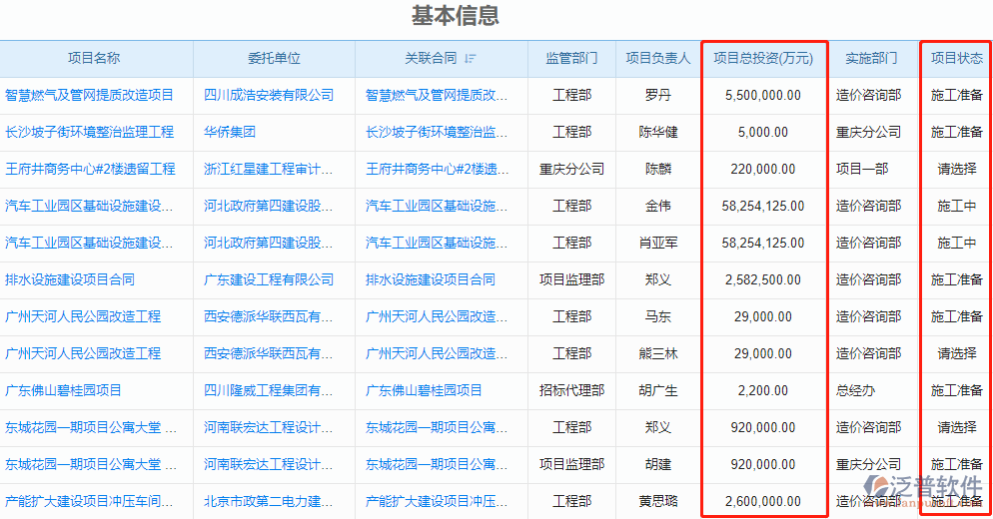Image resolution: width=993 pixels, height=519 pixels.
Task: Select 招标代理部 supervising department cell
Action: pyautogui.click(x=571, y=390)
